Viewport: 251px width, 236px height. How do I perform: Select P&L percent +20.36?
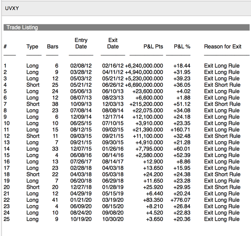tap(182, 219)
